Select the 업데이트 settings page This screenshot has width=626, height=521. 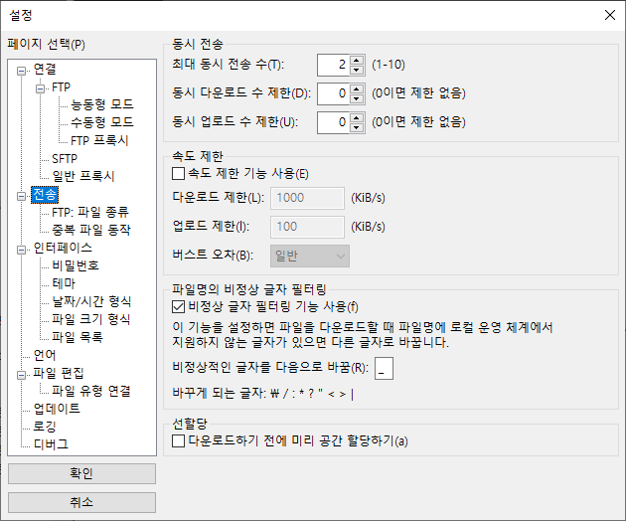coord(57,409)
